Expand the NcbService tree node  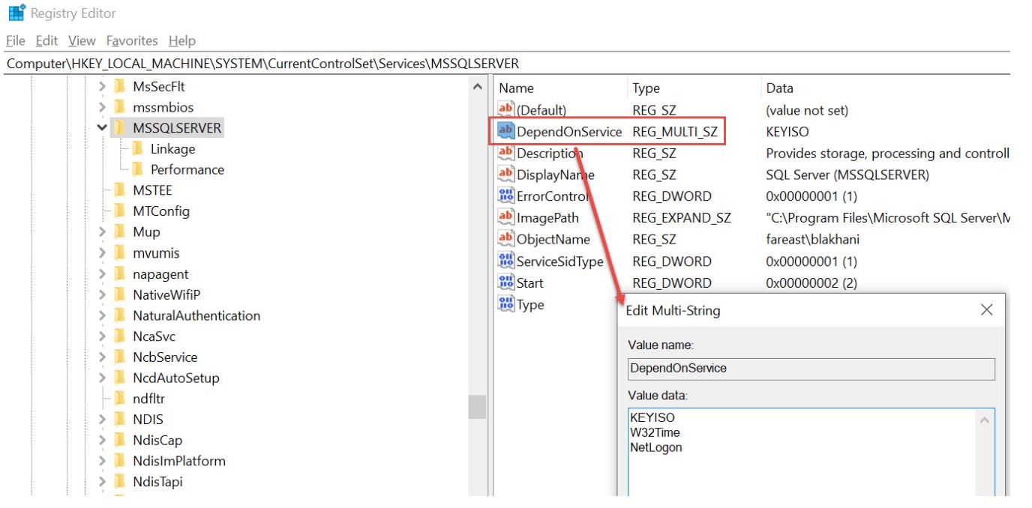102,357
